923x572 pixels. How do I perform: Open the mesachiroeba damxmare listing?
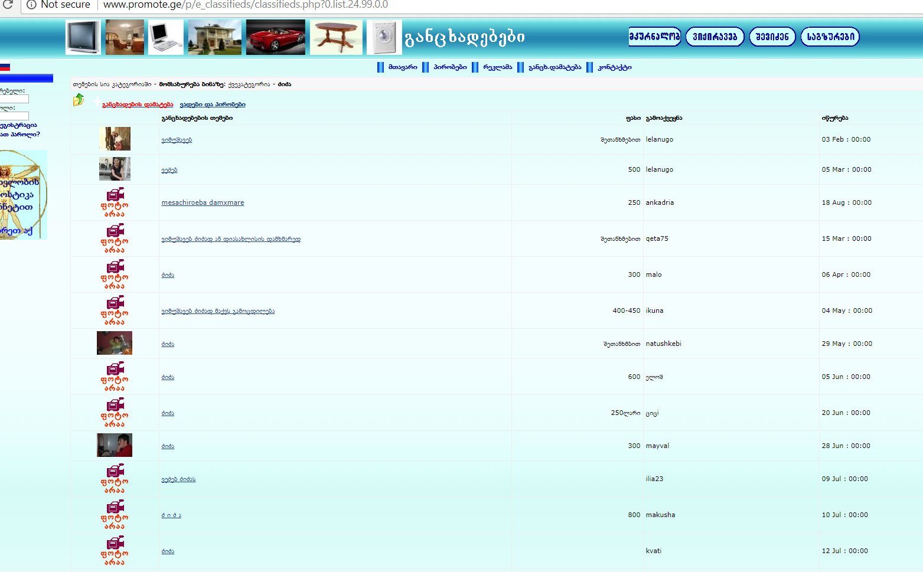point(203,202)
